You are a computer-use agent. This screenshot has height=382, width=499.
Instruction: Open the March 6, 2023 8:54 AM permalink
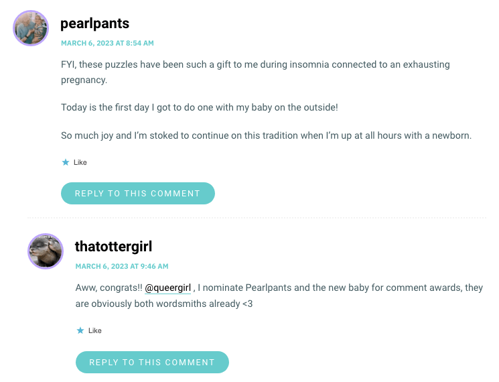(x=107, y=44)
